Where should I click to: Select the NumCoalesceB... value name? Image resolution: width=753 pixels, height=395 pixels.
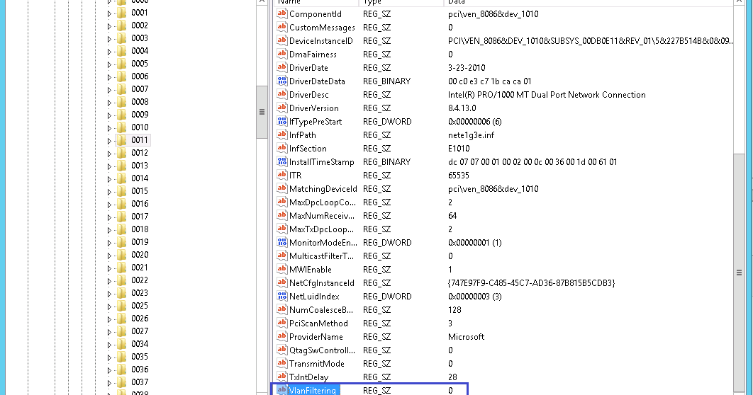point(320,309)
